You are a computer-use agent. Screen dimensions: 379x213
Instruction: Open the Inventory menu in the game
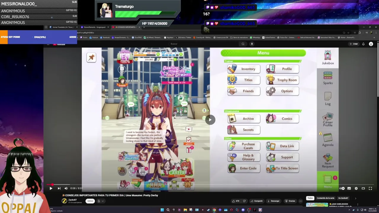[x=244, y=69]
